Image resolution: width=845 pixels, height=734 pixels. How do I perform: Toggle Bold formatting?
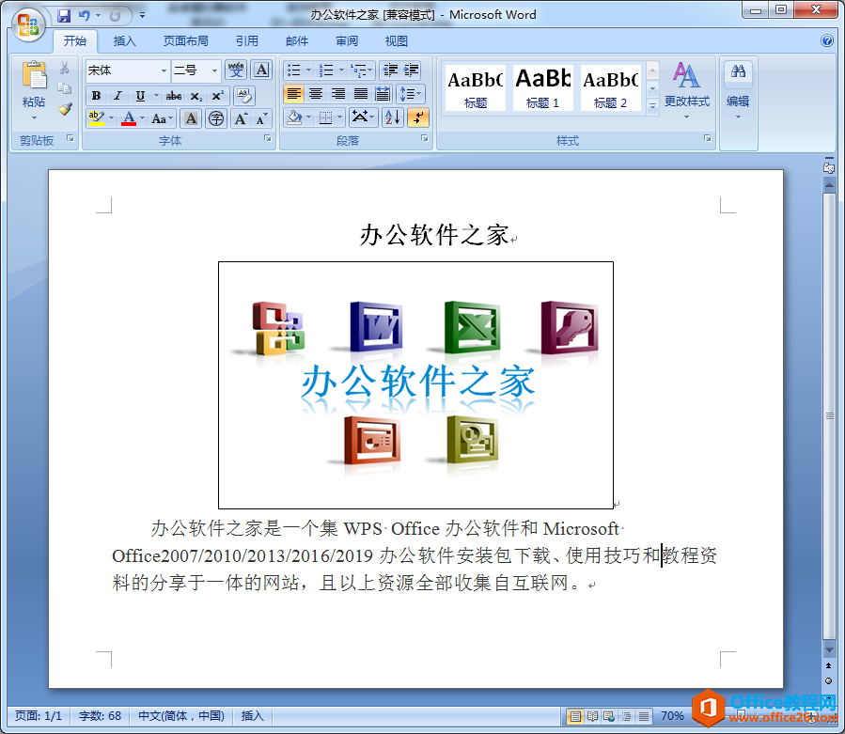[x=96, y=96]
